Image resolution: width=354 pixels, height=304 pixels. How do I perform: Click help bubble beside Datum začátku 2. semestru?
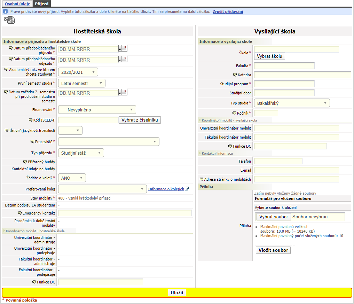6,92
